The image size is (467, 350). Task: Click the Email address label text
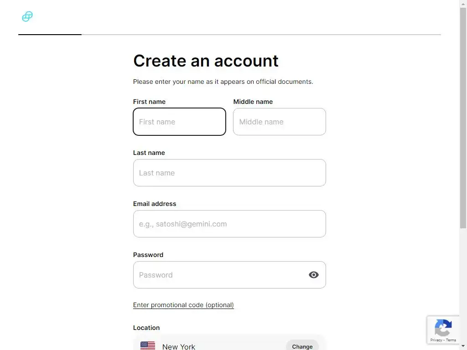(155, 204)
